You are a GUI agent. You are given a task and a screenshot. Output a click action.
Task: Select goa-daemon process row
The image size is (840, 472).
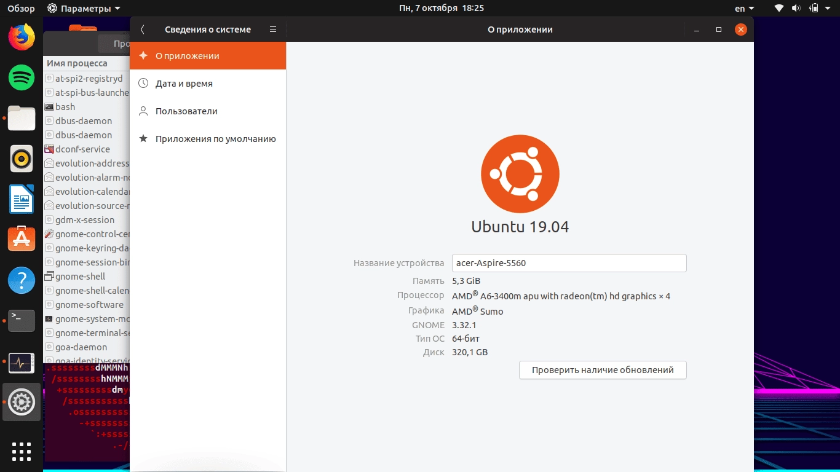coord(87,347)
